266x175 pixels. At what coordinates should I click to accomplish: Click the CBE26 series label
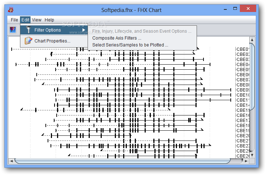click(x=243, y=156)
